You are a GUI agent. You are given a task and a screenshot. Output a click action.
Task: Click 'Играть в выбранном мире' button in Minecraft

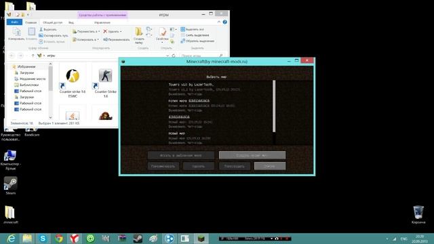[x=181, y=155]
